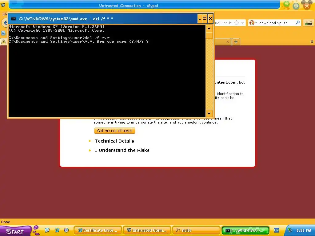Click the magnifier icon below the back button

click(x=3, y=33)
